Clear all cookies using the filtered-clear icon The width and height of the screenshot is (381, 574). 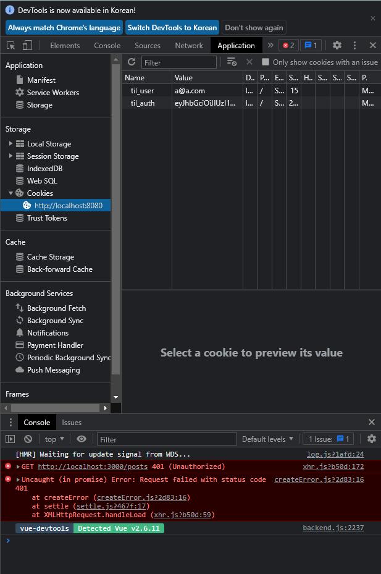click(232, 62)
